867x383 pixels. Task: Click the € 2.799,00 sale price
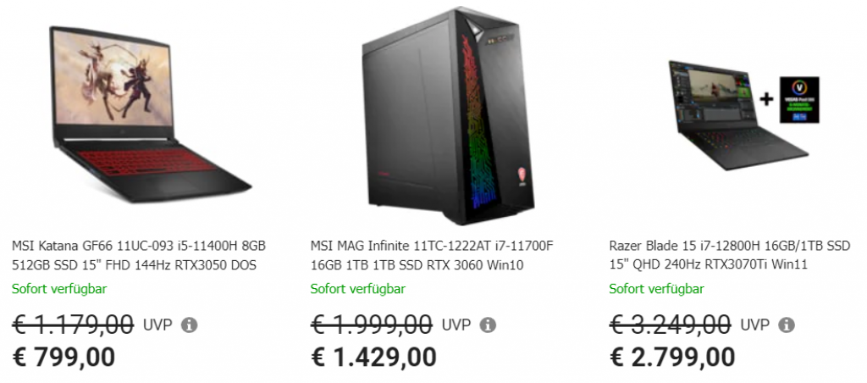672,357
